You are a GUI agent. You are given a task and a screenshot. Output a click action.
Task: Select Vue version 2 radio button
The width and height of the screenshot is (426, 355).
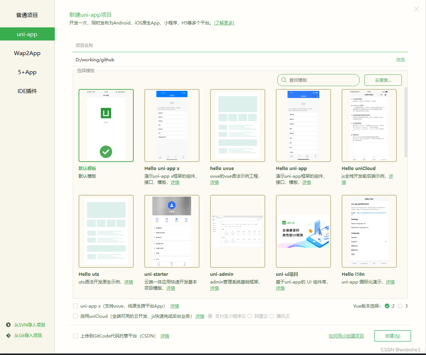pos(387,306)
